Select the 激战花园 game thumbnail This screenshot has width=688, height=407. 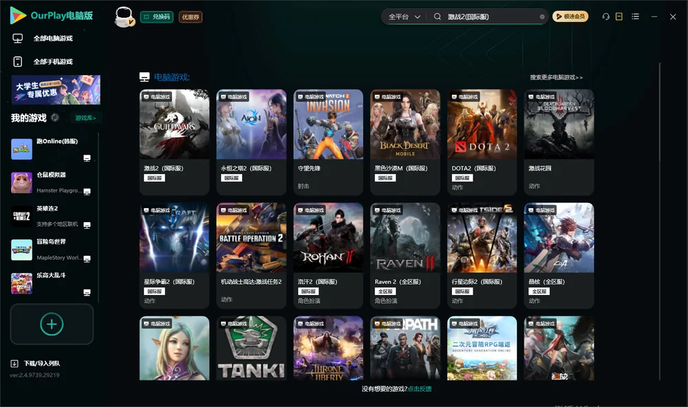pos(559,124)
